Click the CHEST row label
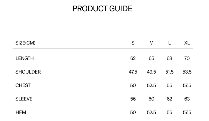The width and height of the screenshot is (209, 121). coord(23,85)
